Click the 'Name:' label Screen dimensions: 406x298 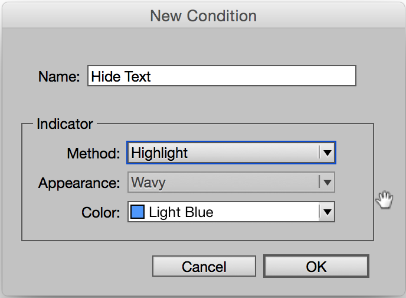pos(59,76)
